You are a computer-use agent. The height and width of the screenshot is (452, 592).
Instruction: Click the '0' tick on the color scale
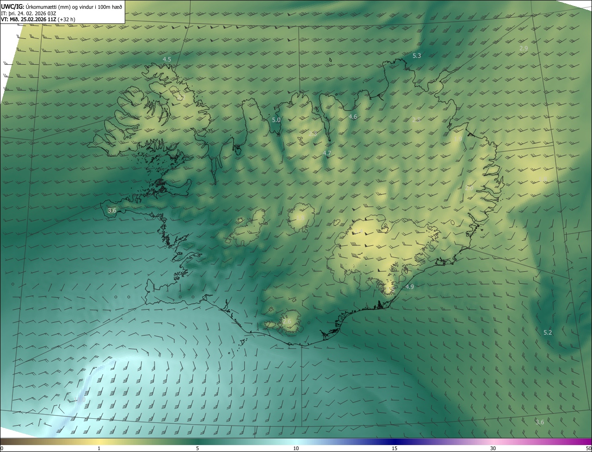2,448
